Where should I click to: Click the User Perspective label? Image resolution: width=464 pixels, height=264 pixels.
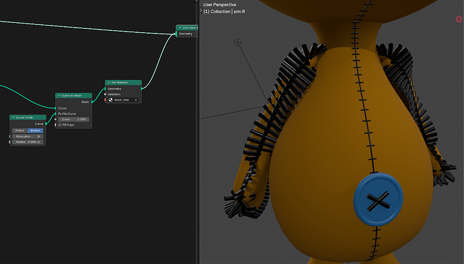tap(220, 5)
